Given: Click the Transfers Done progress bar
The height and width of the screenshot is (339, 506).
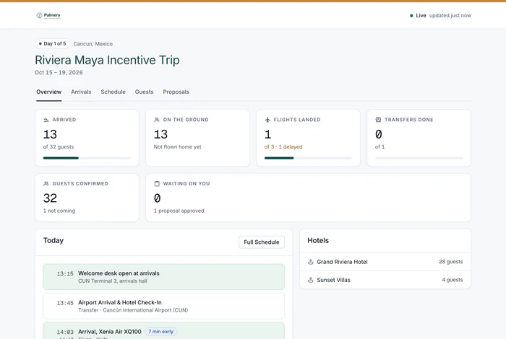Looking at the screenshot, I should 419,158.
